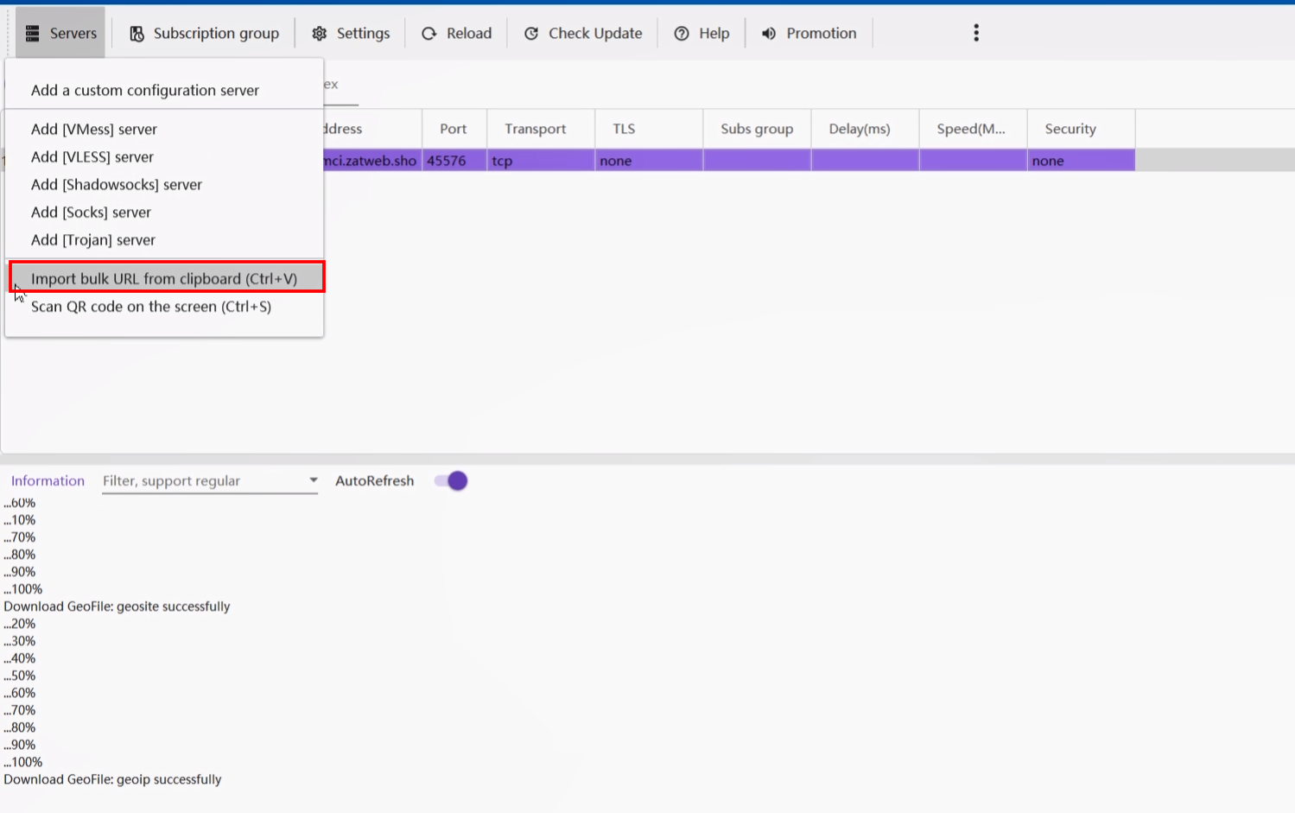Pick Add [Shadowsocks] server

(117, 185)
